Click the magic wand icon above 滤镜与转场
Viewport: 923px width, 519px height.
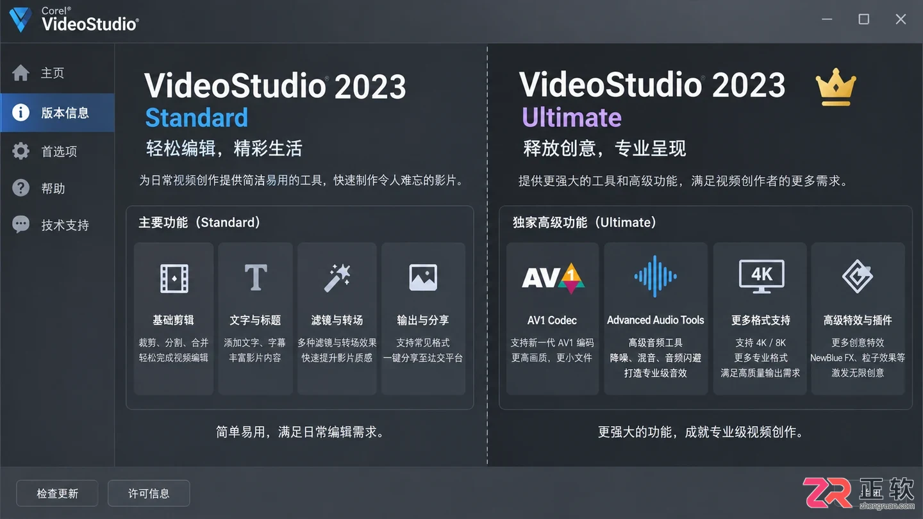coord(337,278)
